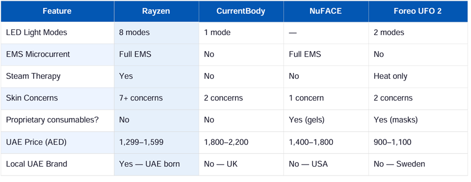Viewport: 471px width, 182px height.
Task: Click the CurrentBody column header
Action: tap(241, 11)
